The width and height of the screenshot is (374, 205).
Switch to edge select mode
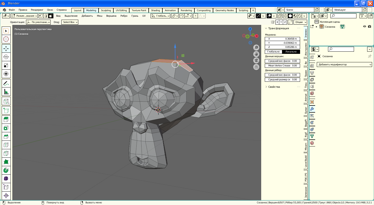(46, 16)
